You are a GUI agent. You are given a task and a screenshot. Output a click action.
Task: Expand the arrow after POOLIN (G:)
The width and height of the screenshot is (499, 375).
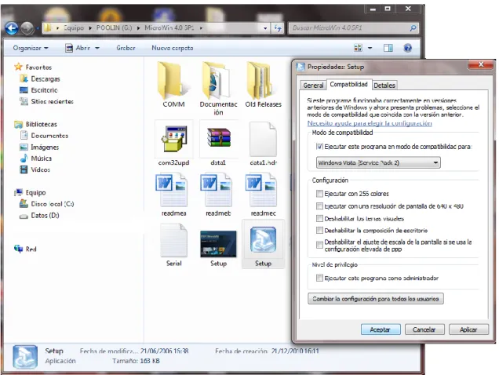[139, 28]
